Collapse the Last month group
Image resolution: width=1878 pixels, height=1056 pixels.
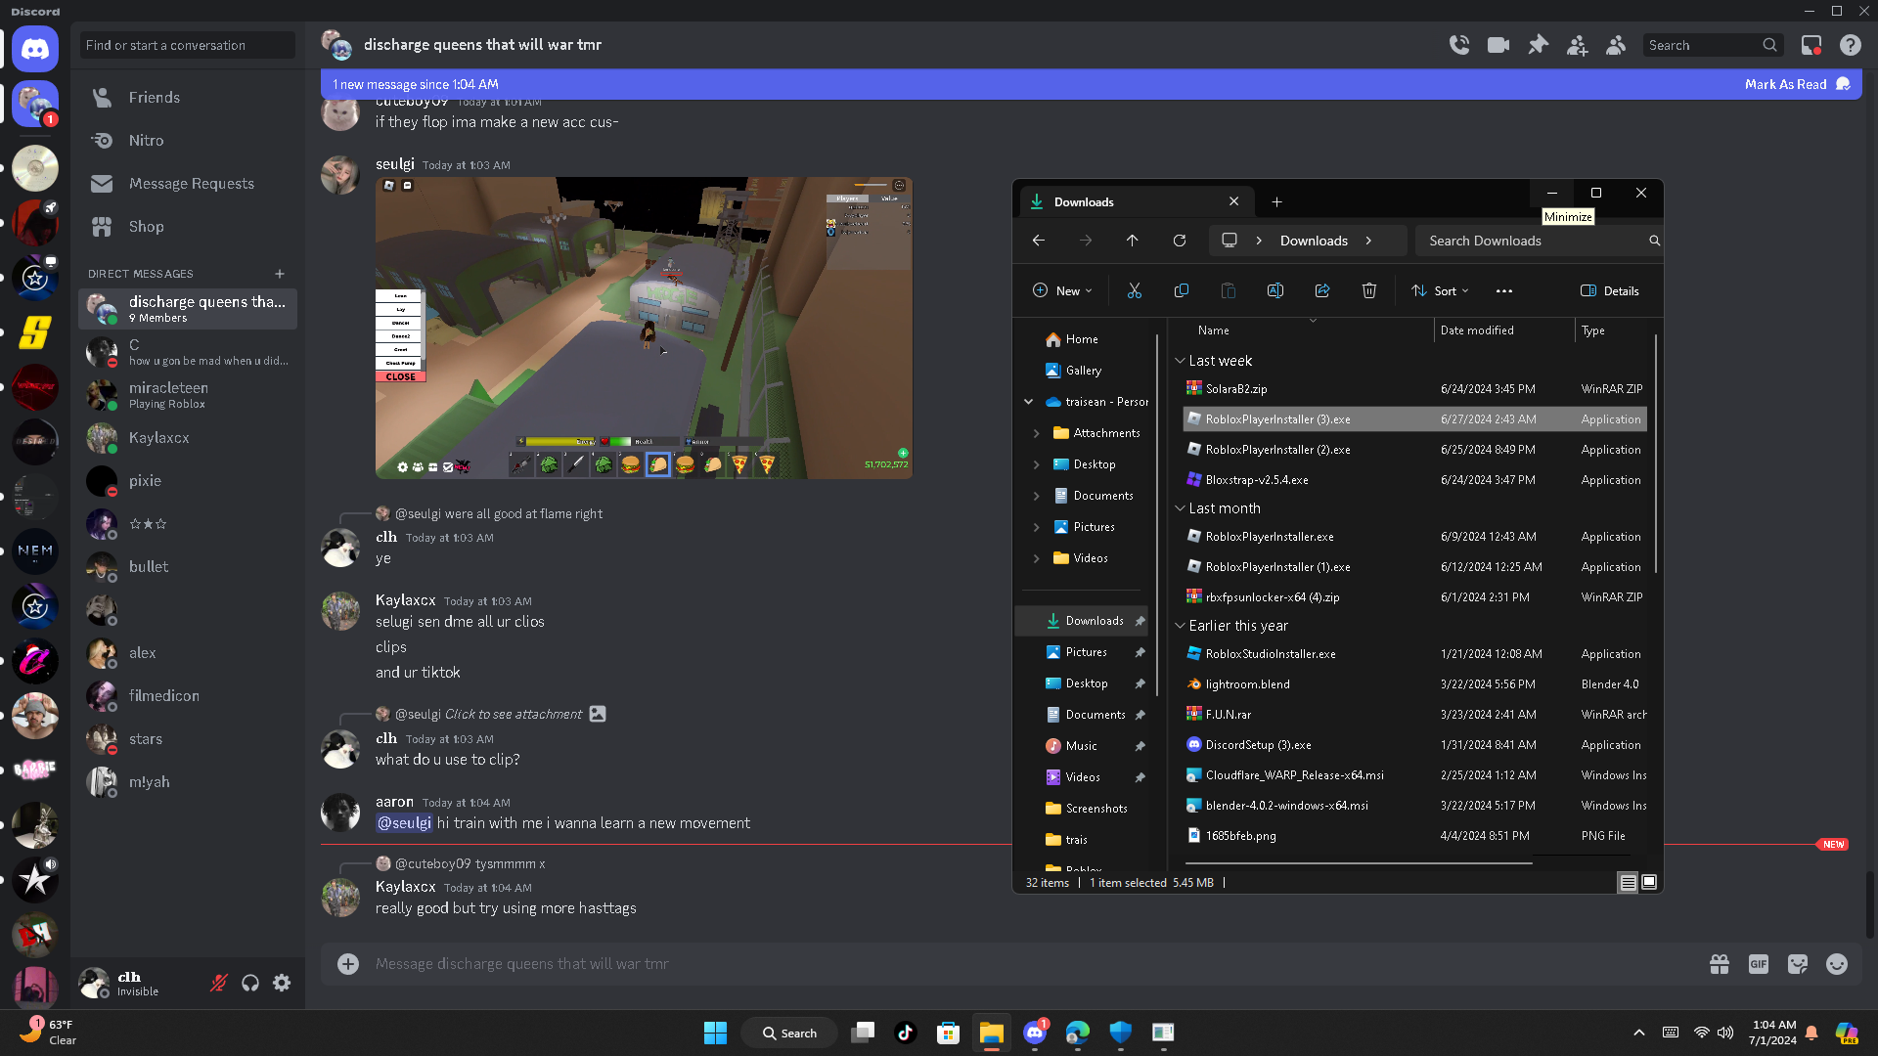(x=1180, y=508)
